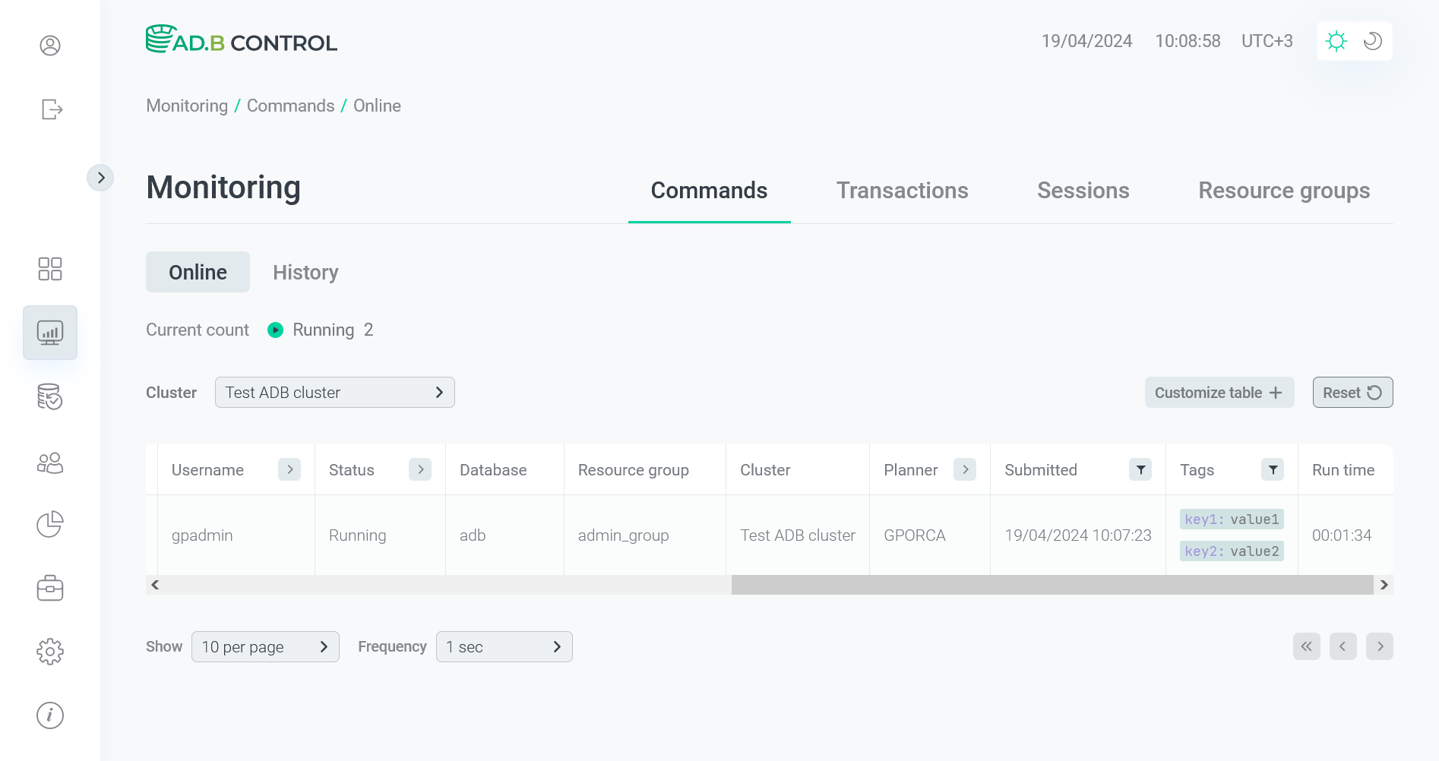Open the user profile icon in sidebar
Image resolution: width=1439 pixels, height=761 pixels.
point(50,46)
